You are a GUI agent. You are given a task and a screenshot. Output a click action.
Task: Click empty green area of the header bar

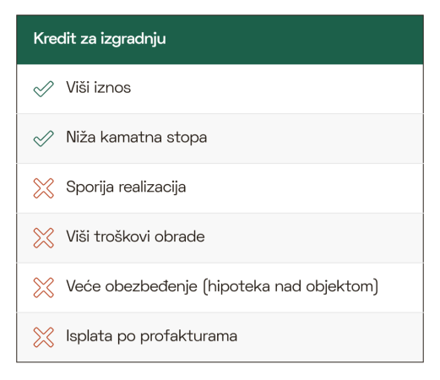[296, 40]
